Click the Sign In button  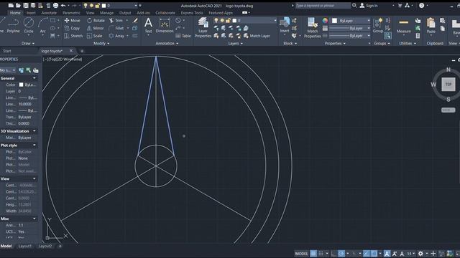[369, 6]
